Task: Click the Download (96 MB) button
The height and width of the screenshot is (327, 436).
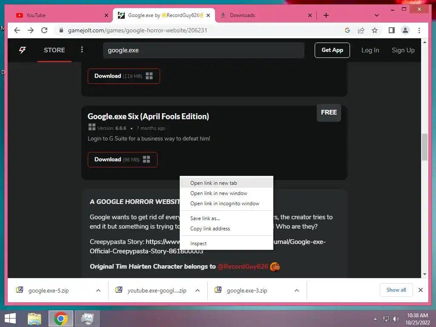Action: 122,159
